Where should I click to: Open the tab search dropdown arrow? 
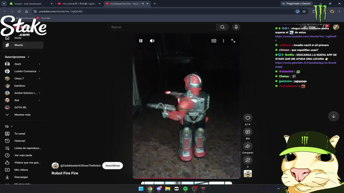click(4, 4)
